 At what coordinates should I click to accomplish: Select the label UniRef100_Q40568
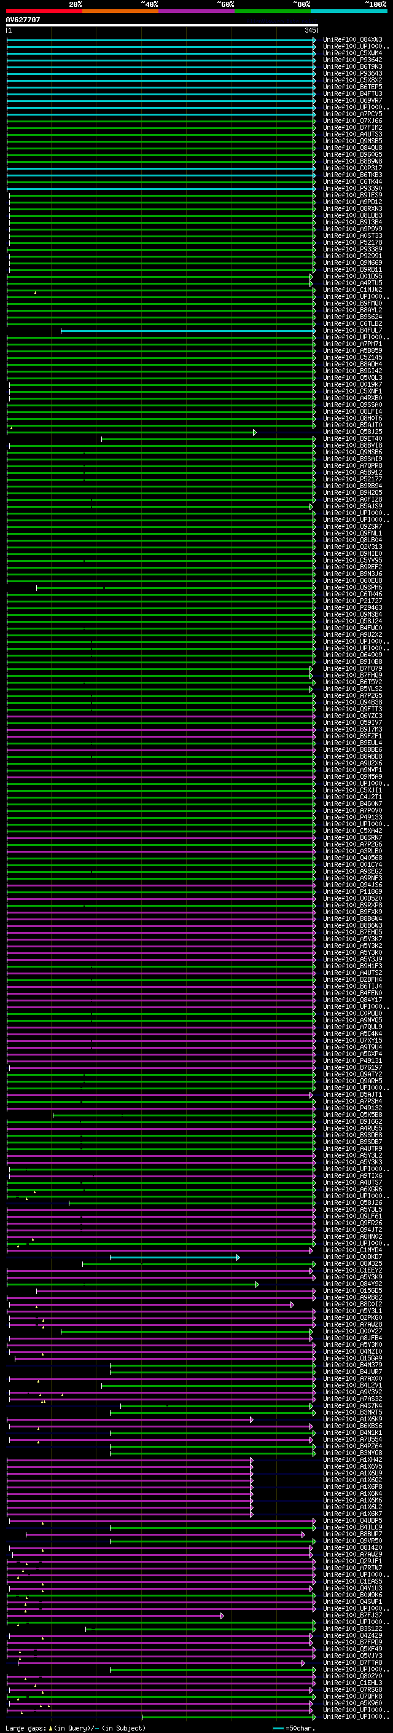coord(352,858)
